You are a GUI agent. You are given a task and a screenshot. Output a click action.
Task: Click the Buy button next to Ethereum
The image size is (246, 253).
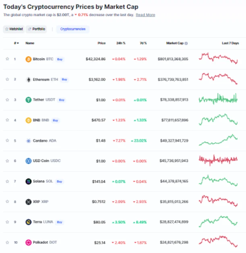coord(64,79)
